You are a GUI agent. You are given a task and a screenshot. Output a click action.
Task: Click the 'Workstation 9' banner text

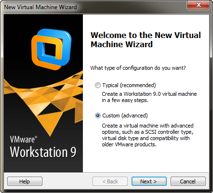43,152
